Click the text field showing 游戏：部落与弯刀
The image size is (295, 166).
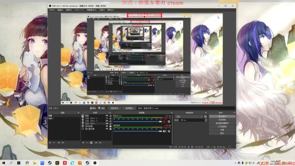pos(186,108)
